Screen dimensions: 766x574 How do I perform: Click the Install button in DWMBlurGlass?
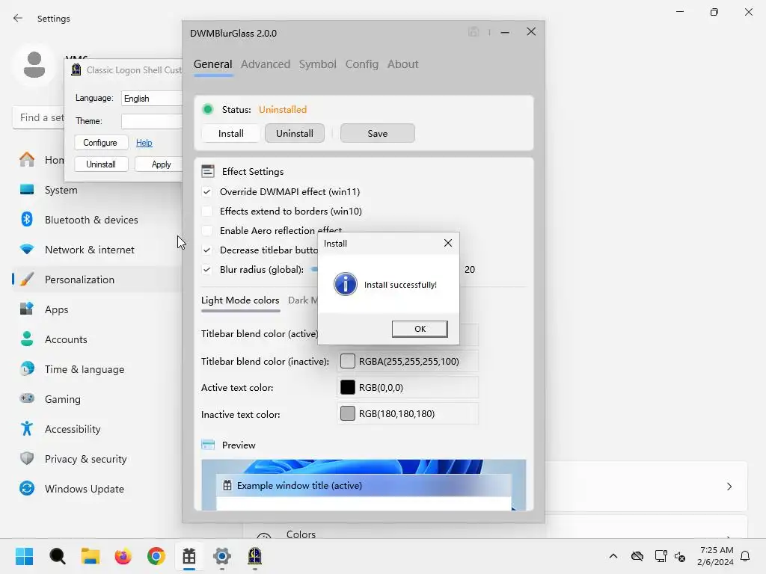230,133
